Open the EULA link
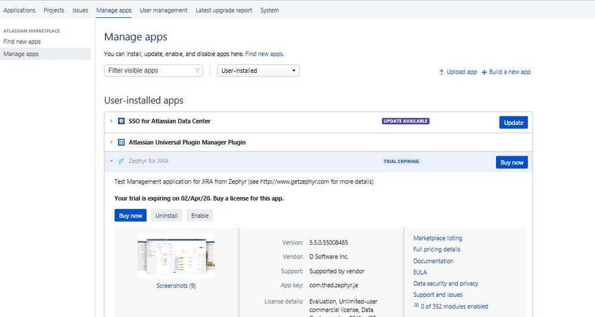595x317 pixels. [420, 272]
